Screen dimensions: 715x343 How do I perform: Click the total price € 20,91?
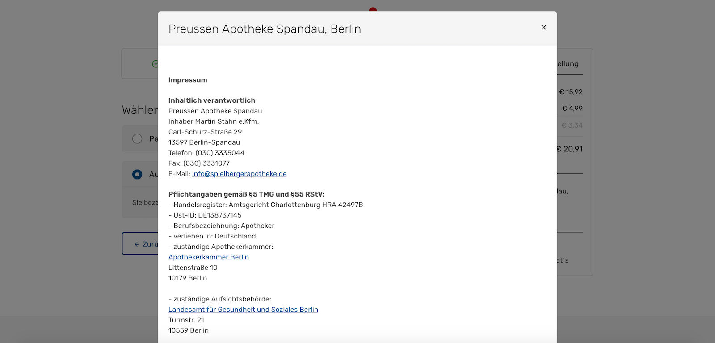[x=571, y=149]
